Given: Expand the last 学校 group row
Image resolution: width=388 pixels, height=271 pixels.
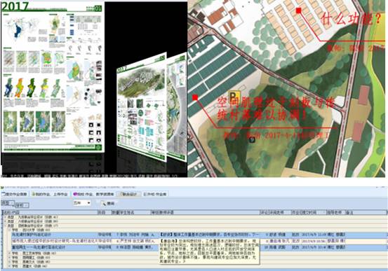Looking at the screenshot, I should [x=10, y=266].
